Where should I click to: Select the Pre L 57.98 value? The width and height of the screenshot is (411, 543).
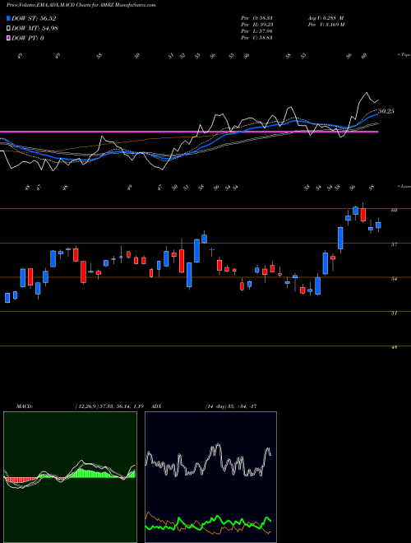click(x=256, y=31)
